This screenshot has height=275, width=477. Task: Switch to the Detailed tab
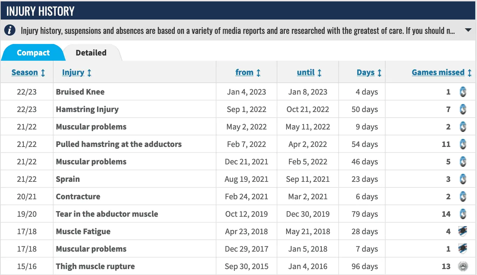click(91, 53)
